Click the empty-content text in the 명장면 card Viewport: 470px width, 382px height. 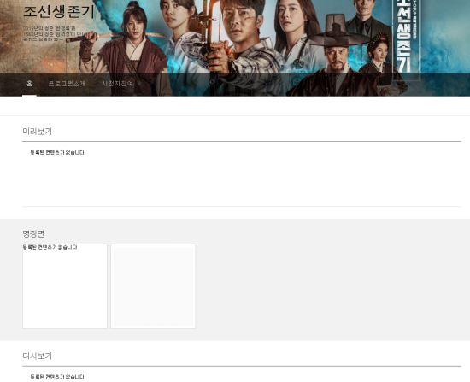tap(50, 247)
